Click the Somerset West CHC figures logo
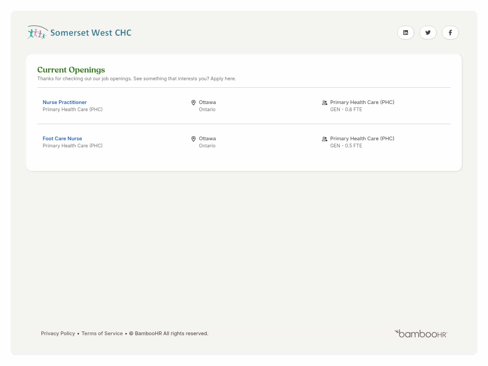Viewport: 488px width, 366px height. [x=37, y=33]
